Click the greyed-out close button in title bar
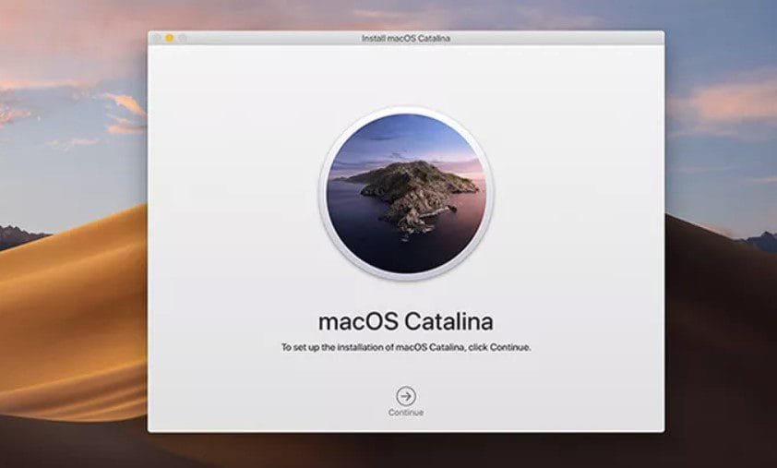 pyautogui.click(x=157, y=38)
